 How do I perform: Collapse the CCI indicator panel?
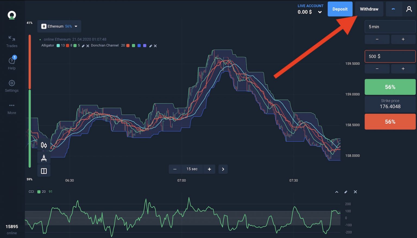337,192
